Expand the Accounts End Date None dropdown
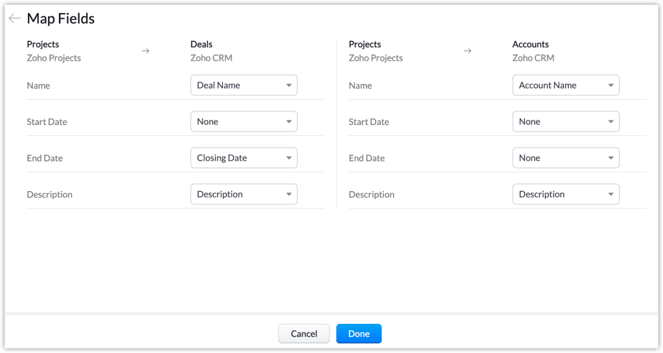663x353 pixels. coord(565,158)
